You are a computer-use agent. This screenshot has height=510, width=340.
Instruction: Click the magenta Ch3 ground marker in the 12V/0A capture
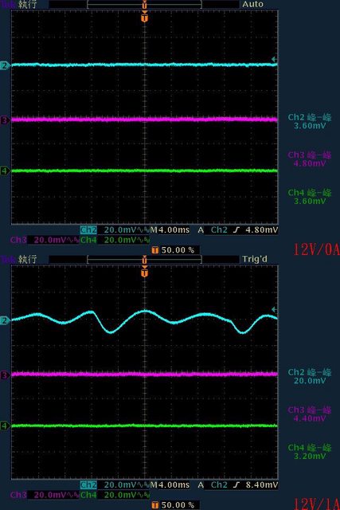click(x=5, y=120)
